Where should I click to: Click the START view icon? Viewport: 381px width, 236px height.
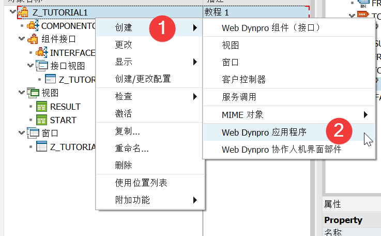(42, 120)
